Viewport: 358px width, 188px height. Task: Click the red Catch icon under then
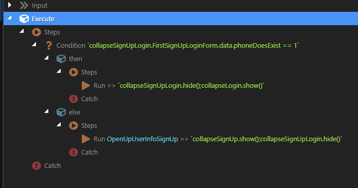pos(73,99)
